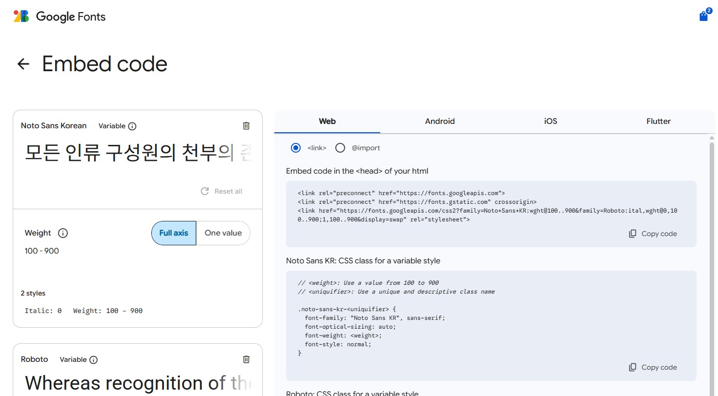Image resolution: width=718 pixels, height=396 pixels.
Task: Click copy icon for Noto Sans KR CSS
Action: pyautogui.click(x=633, y=367)
